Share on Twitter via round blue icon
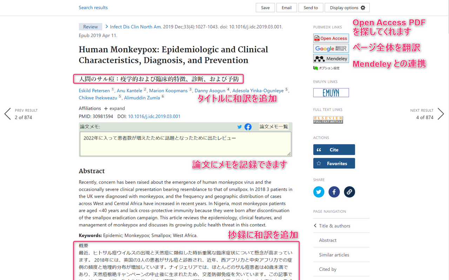This screenshot has height=280, width=449. [319, 192]
